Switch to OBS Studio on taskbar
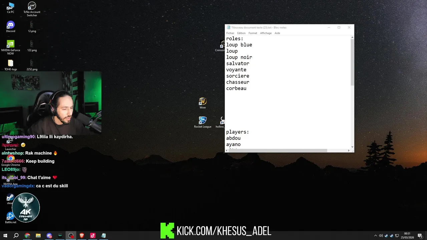Image resolution: width=427 pixels, height=240 pixels. tap(71, 236)
